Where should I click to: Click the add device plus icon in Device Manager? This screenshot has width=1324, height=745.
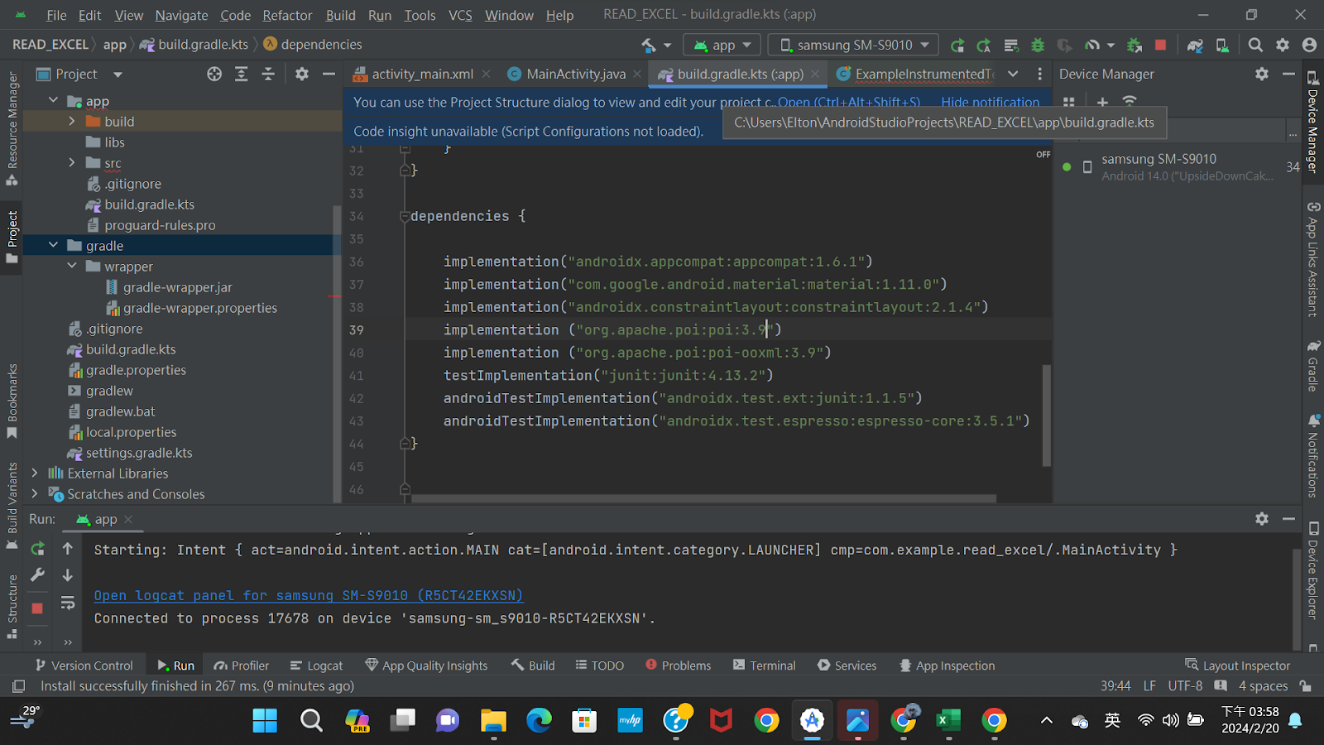[1102, 102]
